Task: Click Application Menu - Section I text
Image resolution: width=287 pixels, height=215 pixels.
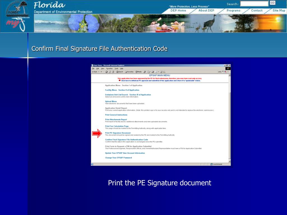Action: (124, 85)
